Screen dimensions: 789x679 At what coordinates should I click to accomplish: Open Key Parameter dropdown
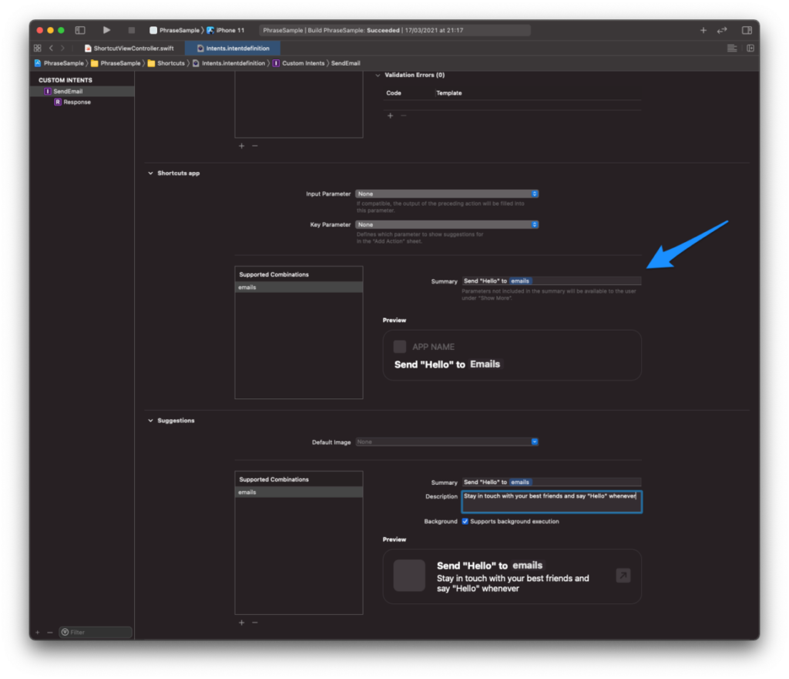pyautogui.click(x=447, y=224)
